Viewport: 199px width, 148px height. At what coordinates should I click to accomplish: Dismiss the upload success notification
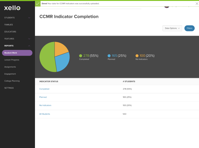coord(197,3)
